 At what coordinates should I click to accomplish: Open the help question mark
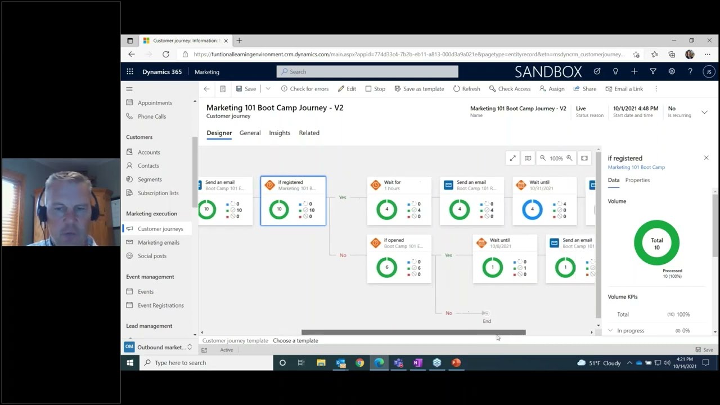[x=690, y=71]
